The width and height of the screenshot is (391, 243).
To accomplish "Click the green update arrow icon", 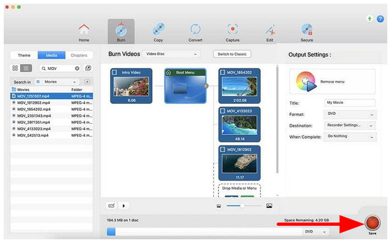I will [x=370, y=18].
